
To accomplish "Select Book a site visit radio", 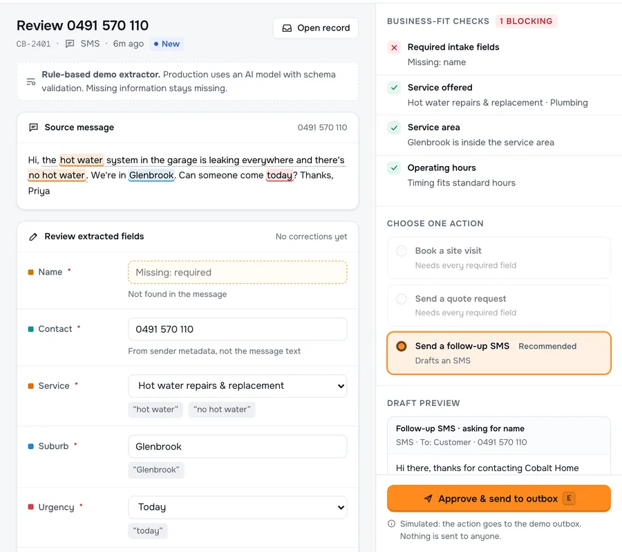I will (x=402, y=251).
